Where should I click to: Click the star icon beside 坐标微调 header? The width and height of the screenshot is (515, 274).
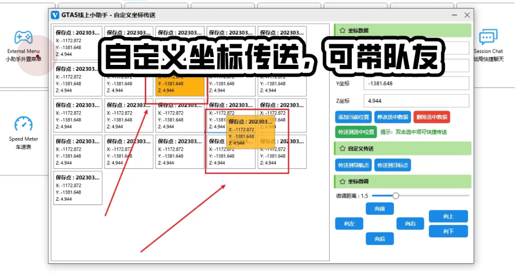click(x=342, y=181)
